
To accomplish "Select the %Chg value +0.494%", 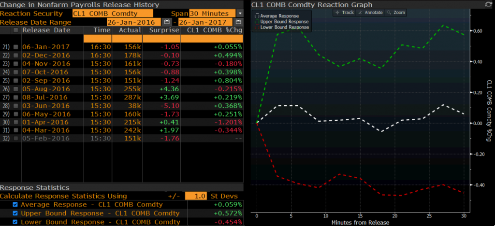I will point(228,56).
